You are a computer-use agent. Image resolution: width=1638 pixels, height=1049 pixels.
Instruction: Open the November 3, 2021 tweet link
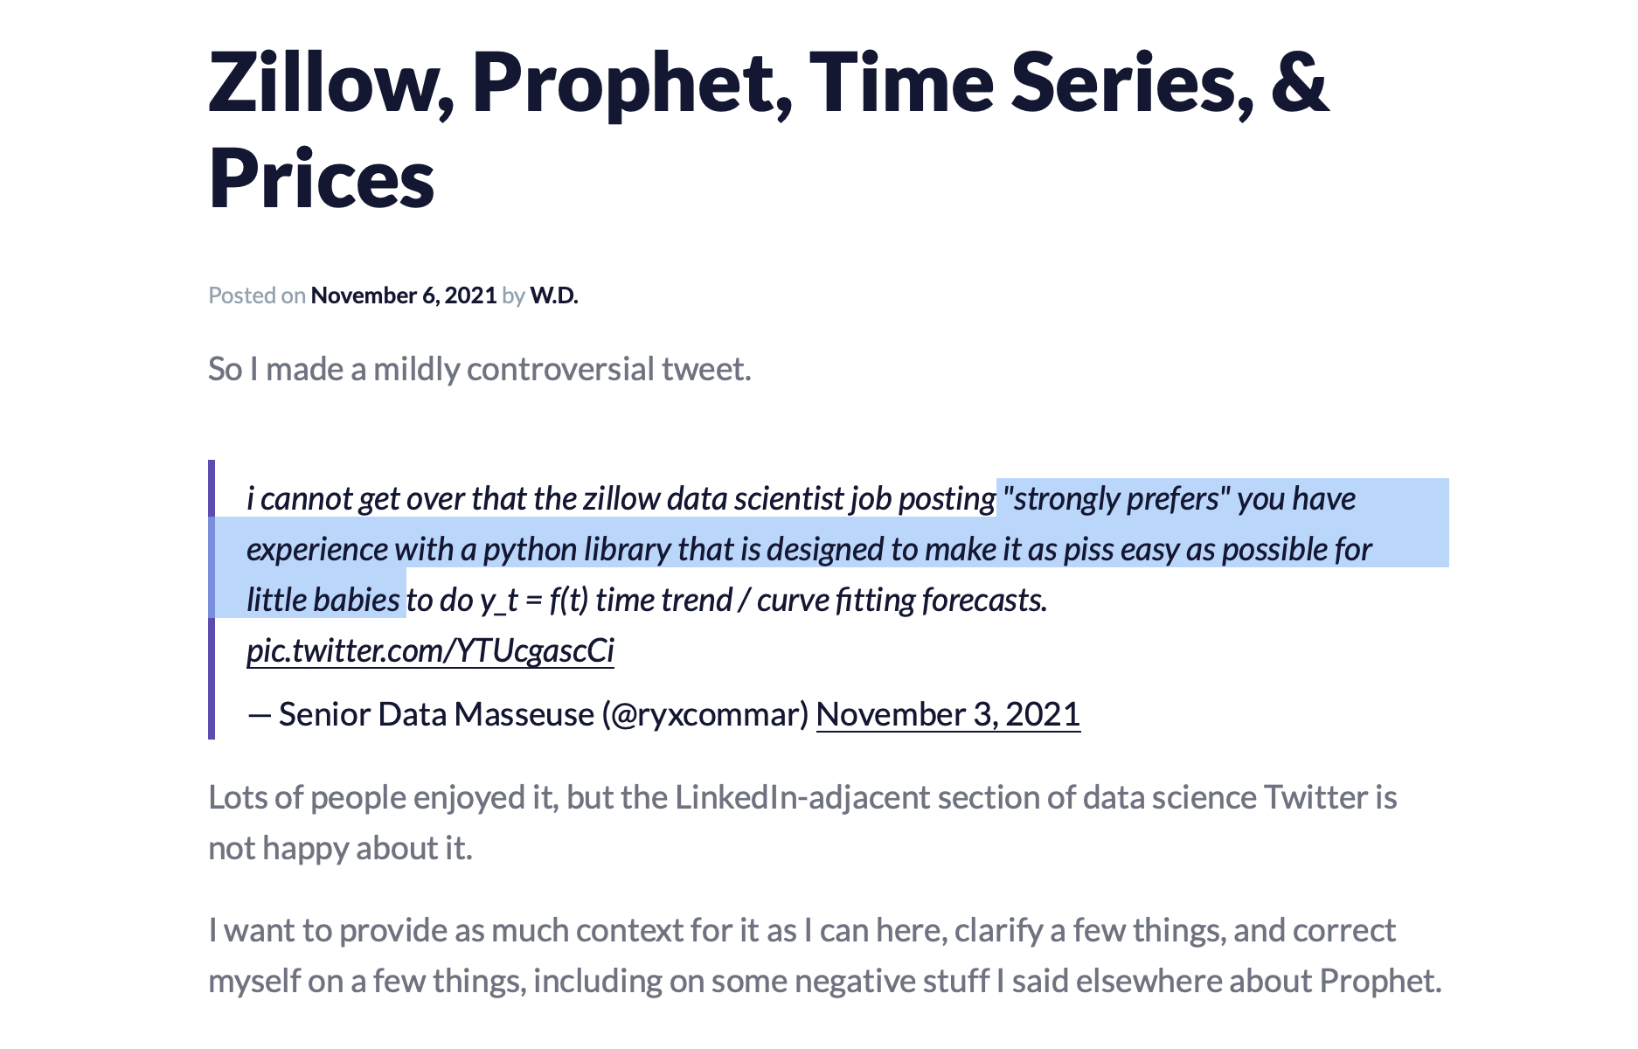coord(948,714)
